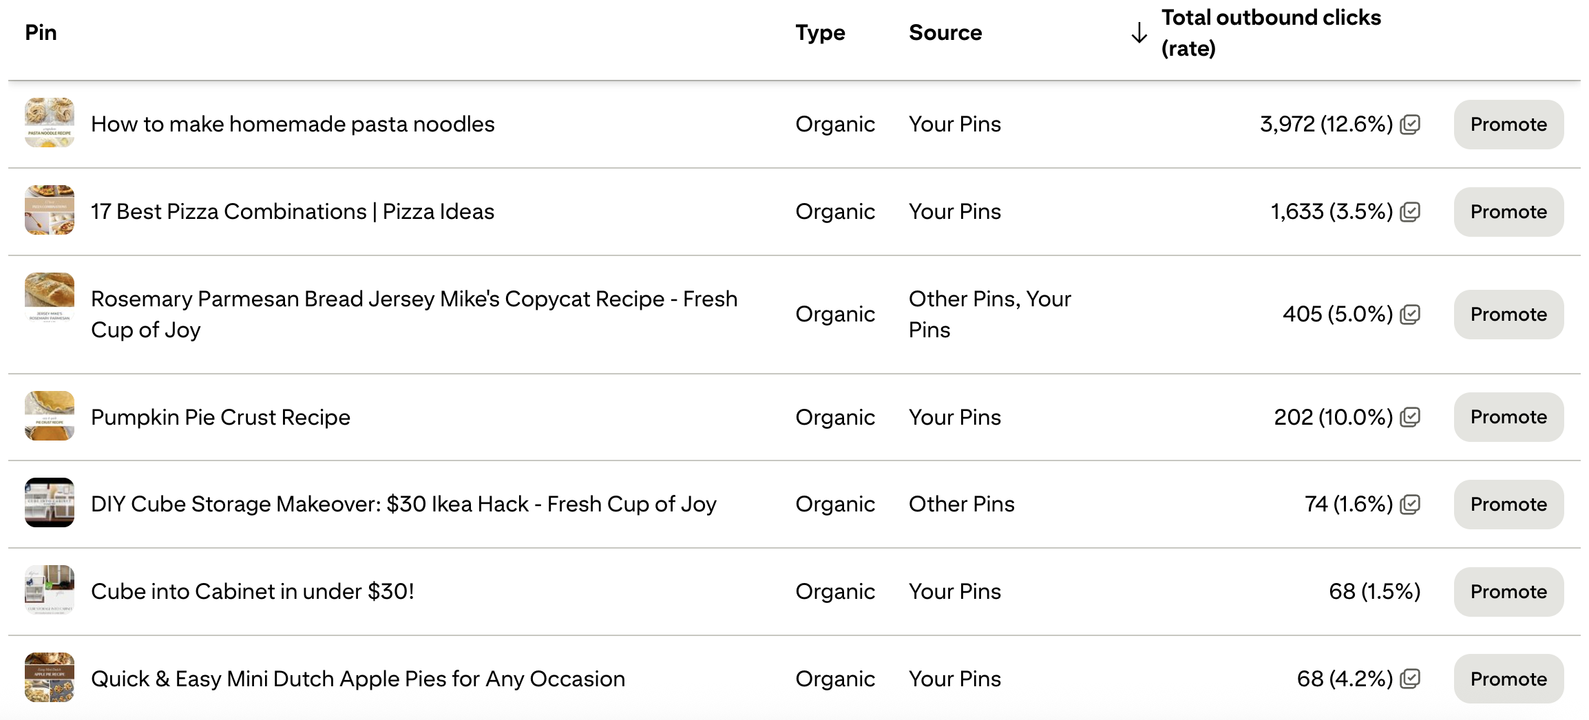Viewport: 1589px width, 720px height.
Task: Click the multi-pin icon next to 3,972 (12.6%)
Action: tap(1410, 125)
